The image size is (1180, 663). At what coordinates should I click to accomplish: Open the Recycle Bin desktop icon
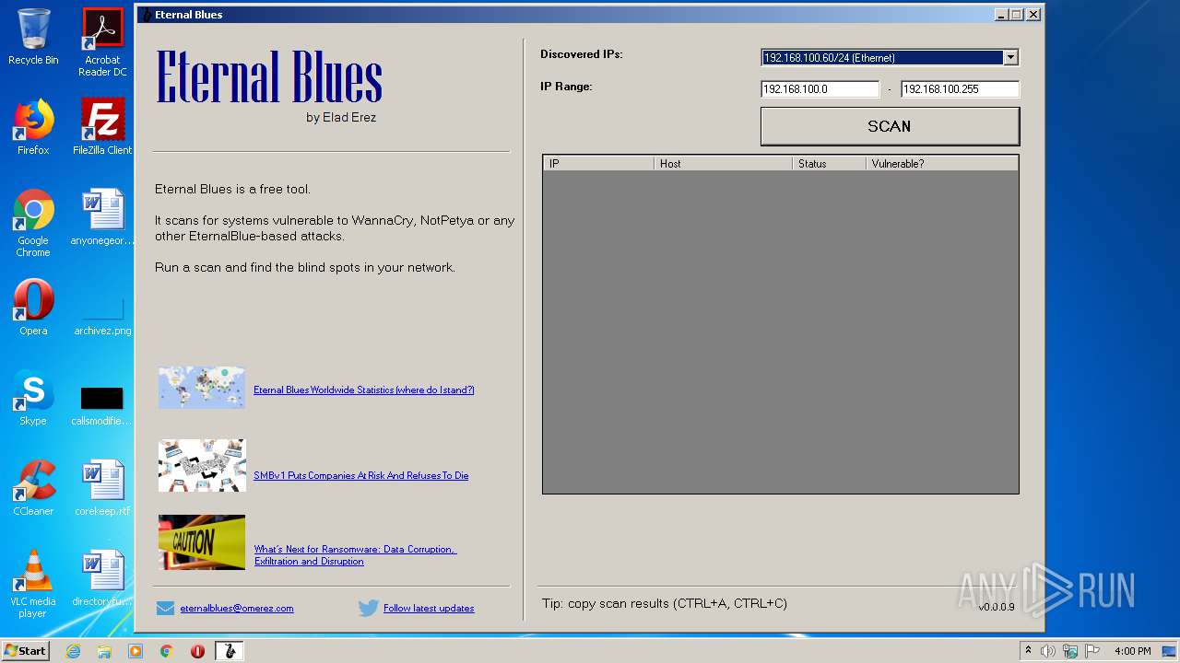pos(33,37)
